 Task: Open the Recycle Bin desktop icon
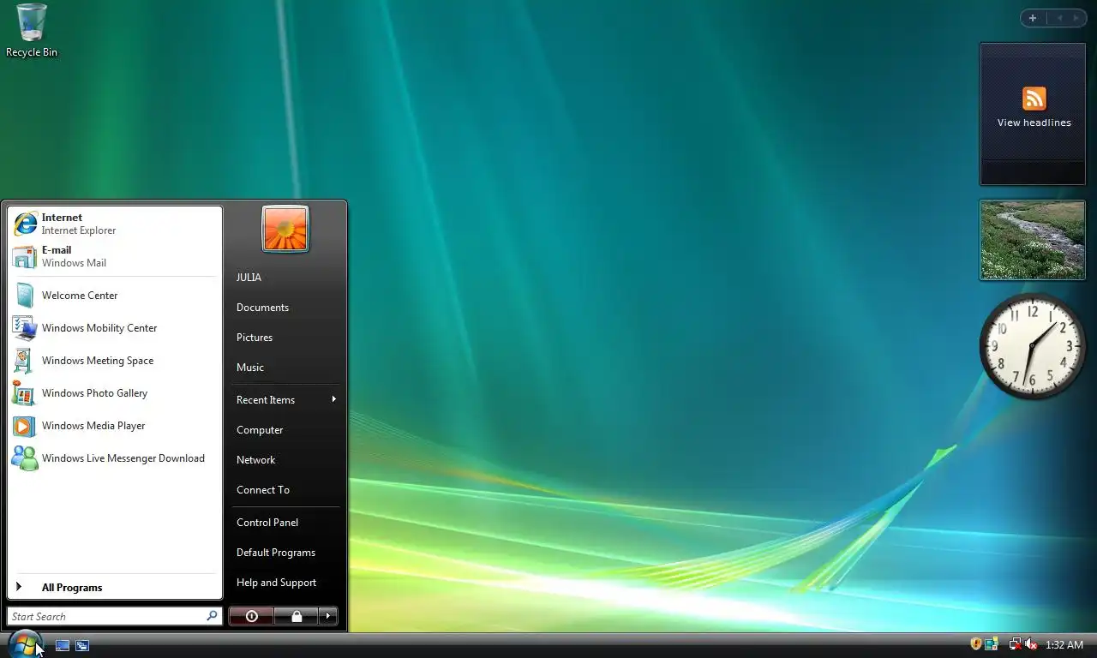(32, 31)
